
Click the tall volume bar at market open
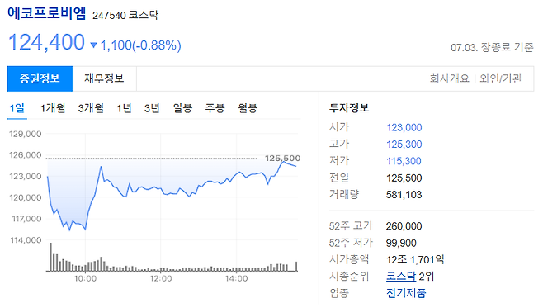[x=51, y=257]
